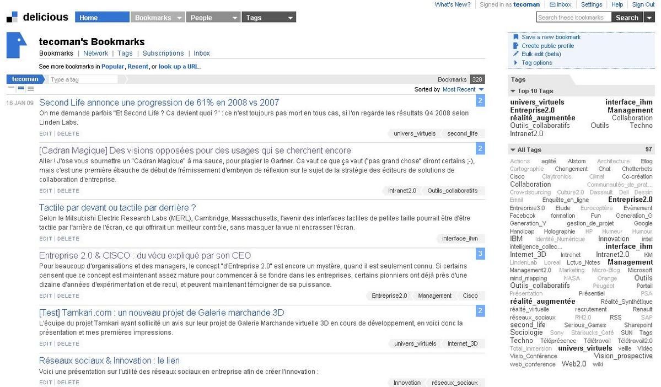Click EDIT under the Second Life bookmark
Image resolution: width=661 pixels, height=387 pixels.
(x=46, y=133)
